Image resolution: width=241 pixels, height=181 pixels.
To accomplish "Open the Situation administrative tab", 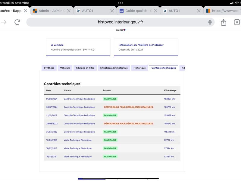I will point(114,68).
